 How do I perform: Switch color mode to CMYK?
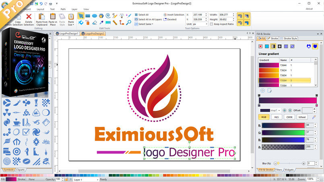point(289,117)
